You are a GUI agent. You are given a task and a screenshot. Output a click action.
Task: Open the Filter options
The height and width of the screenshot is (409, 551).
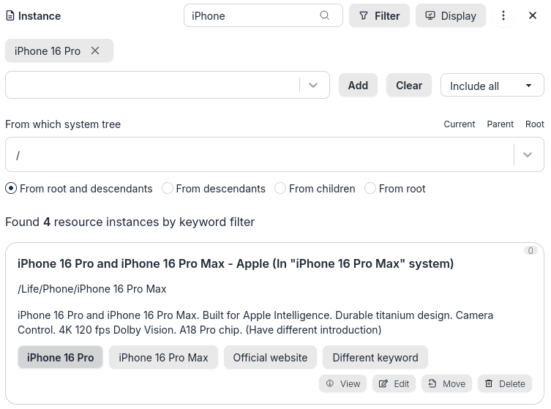click(379, 15)
